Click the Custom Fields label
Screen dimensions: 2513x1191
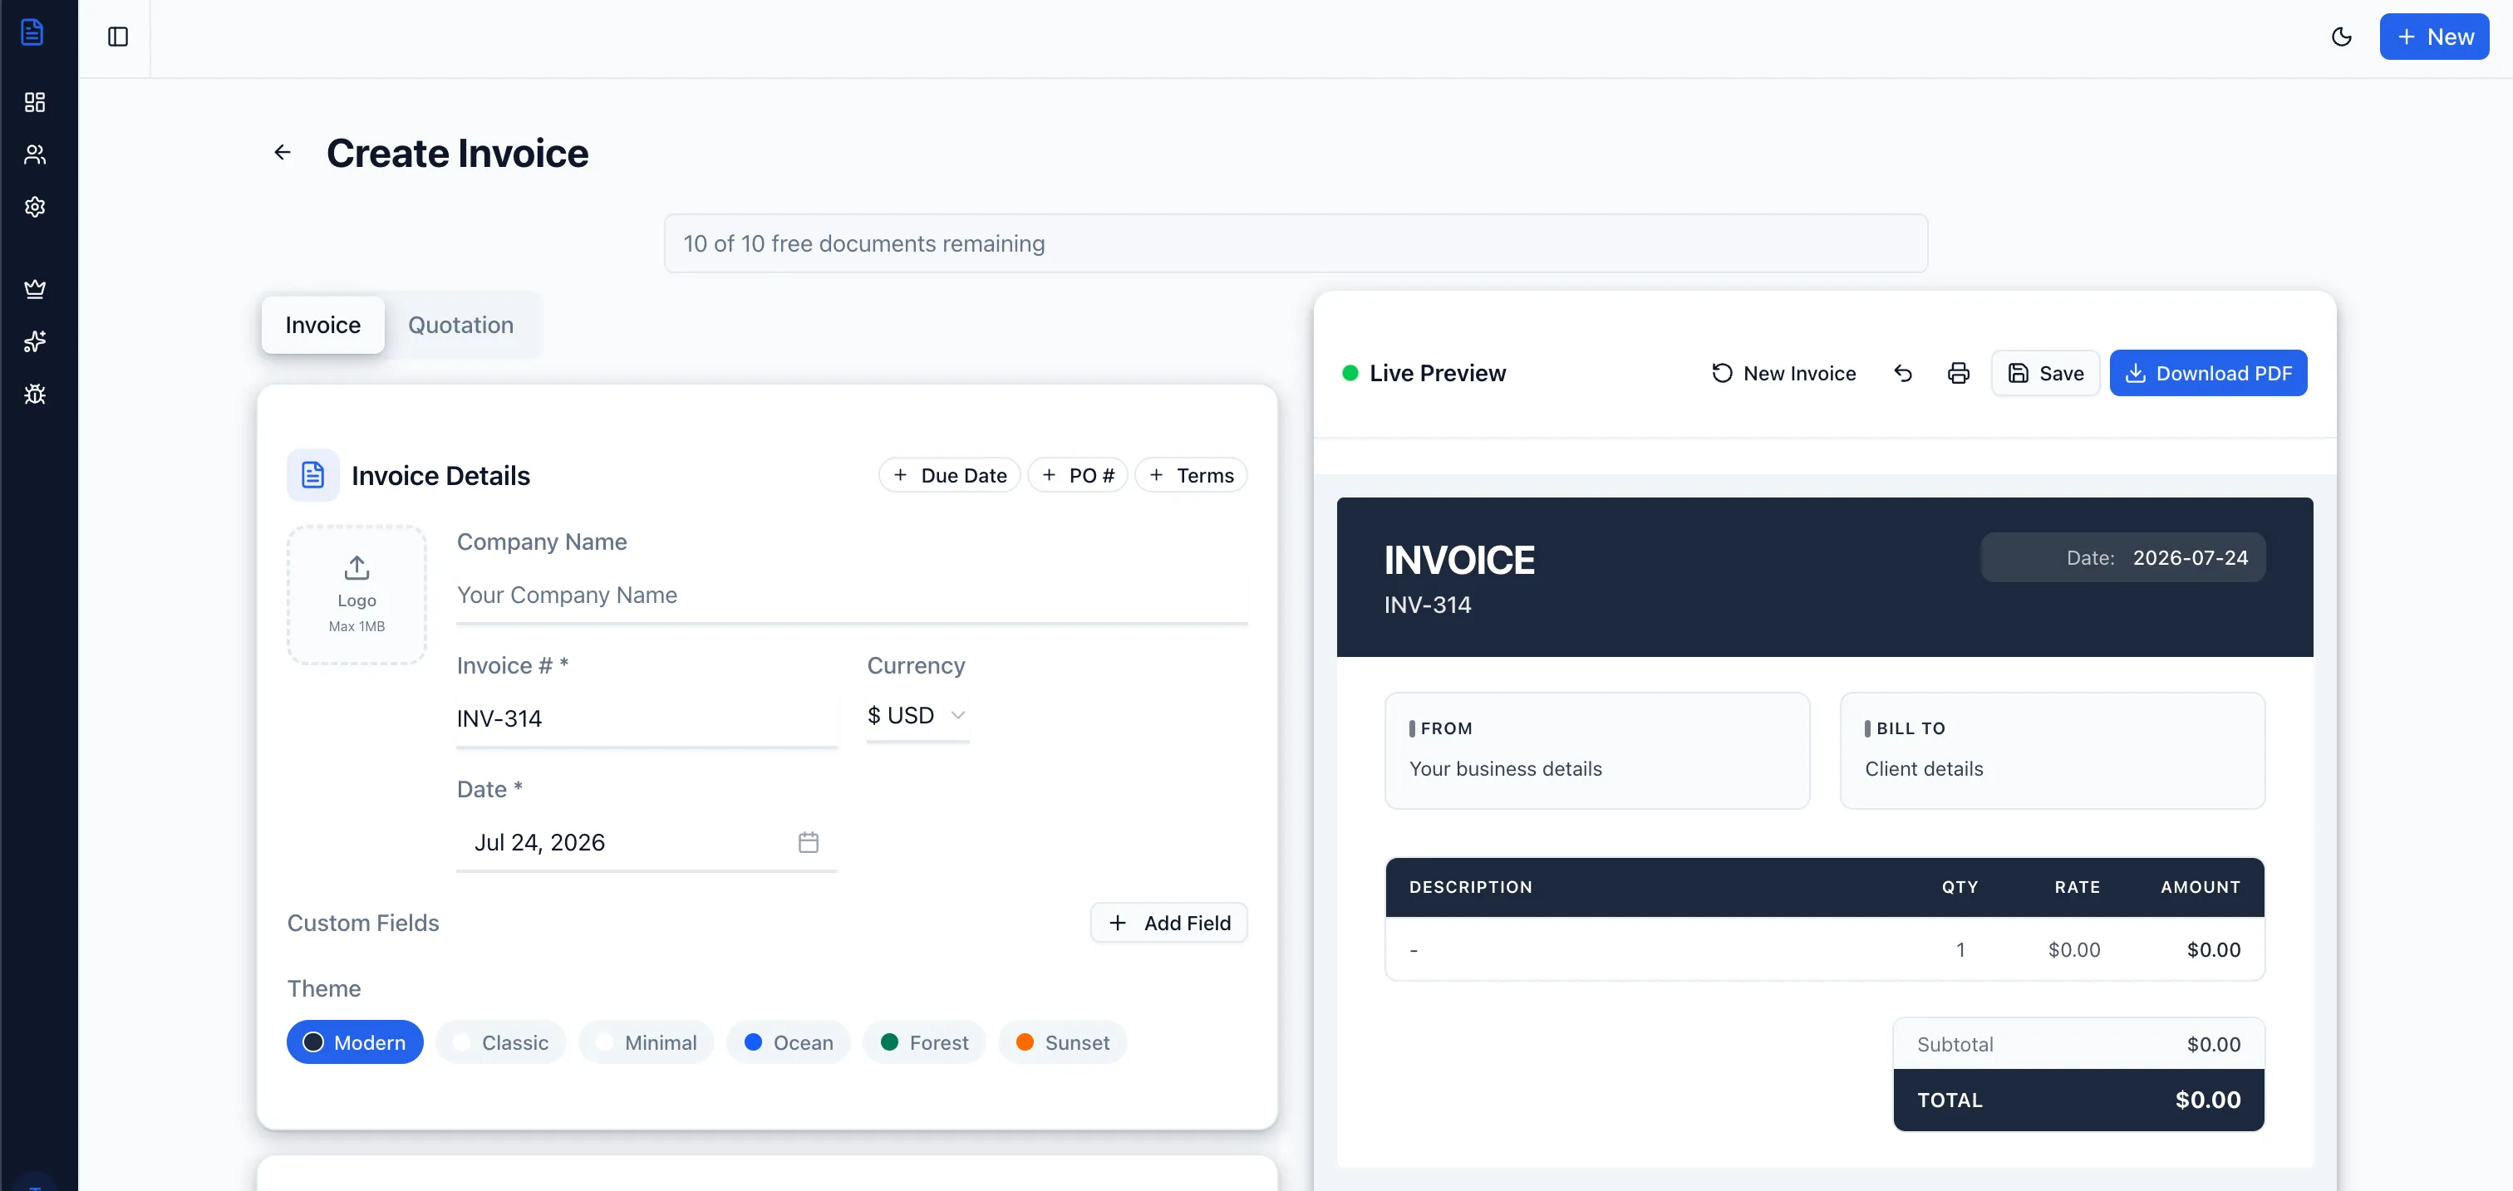point(363,923)
